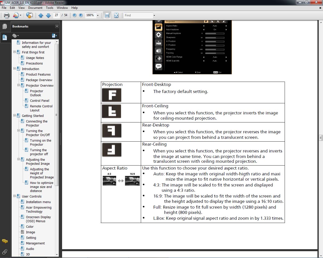
Task: Select fit one full page icon
Action: point(116,15)
